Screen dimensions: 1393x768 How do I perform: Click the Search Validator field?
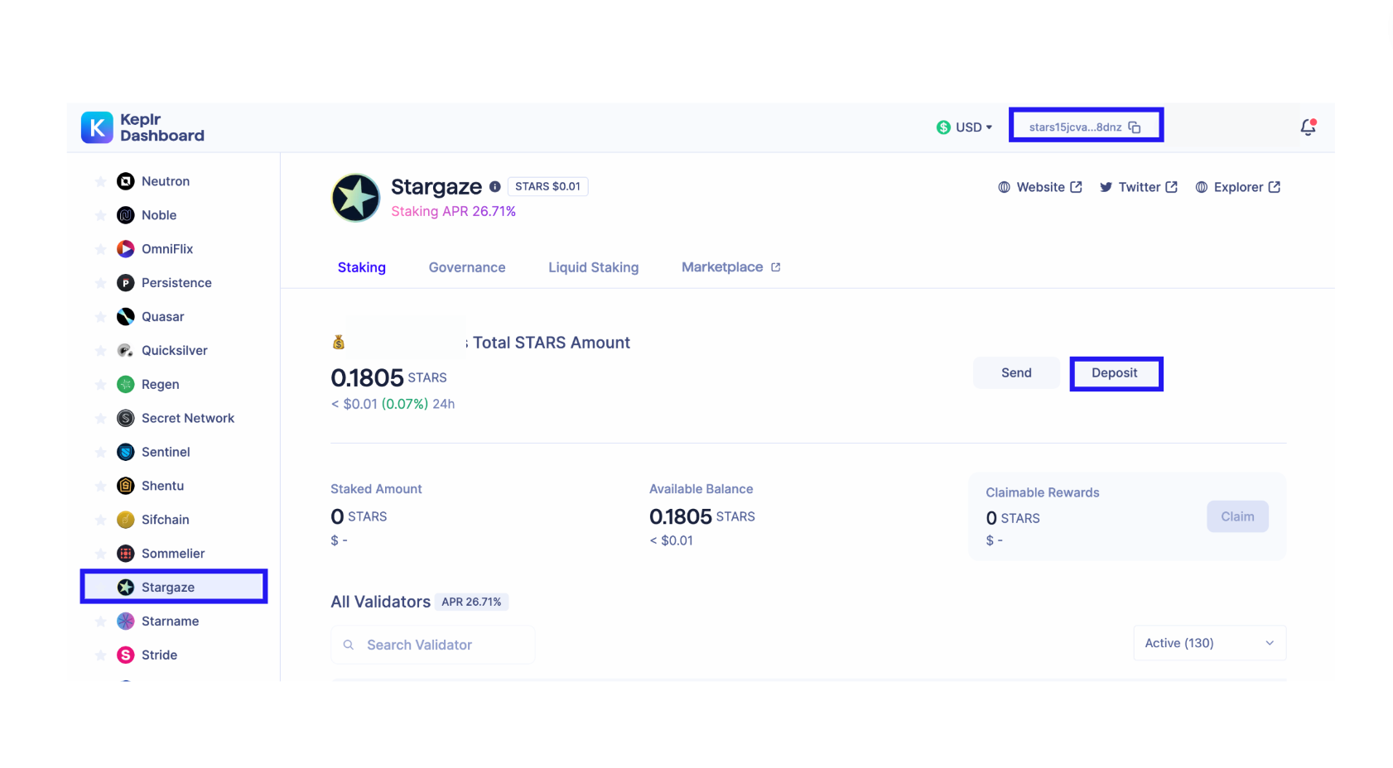coord(432,645)
